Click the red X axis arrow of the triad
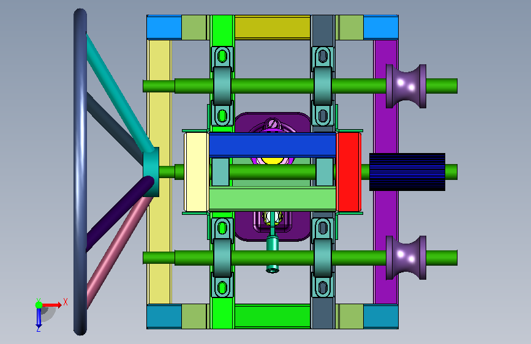Image resolution: width=531 pixels, height=344 pixels. pyautogui.click(x=52, y=305)
